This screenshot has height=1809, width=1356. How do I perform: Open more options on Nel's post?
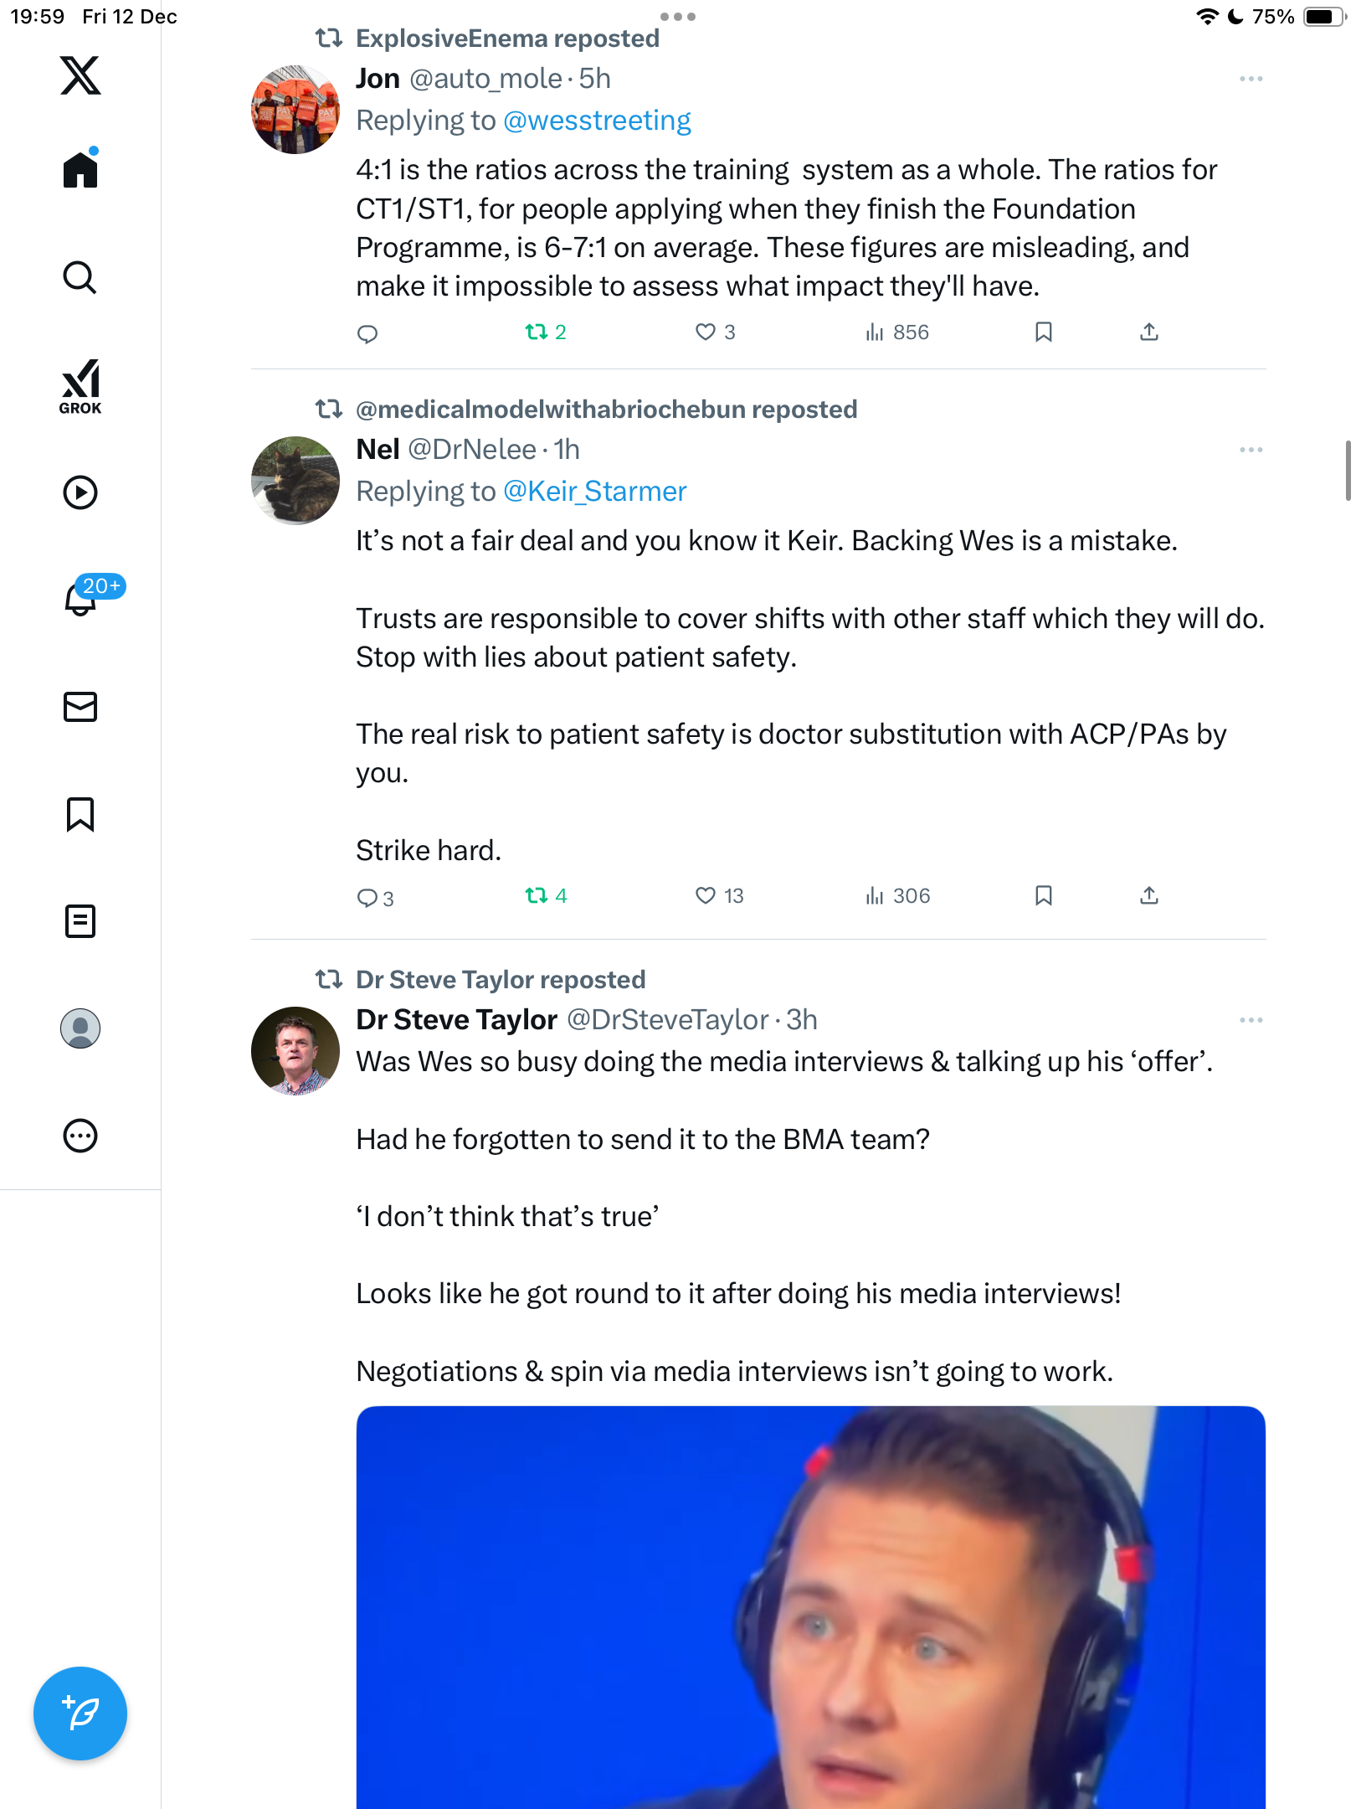click(1251, 450)
